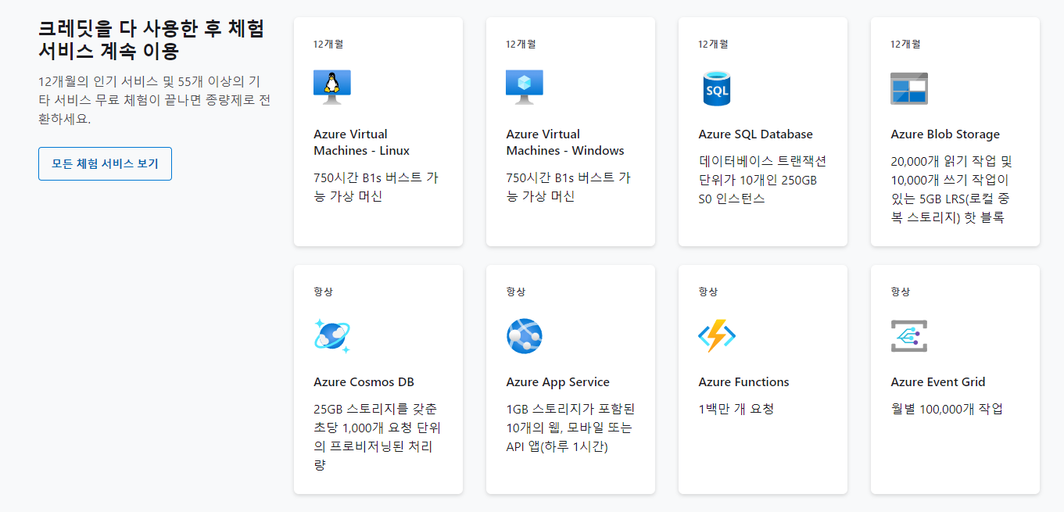Click the 5GB LRS 핫 블록 description text
This screenshot has width=1064, height=512.
pyautogui.click(x=951, y=189)
